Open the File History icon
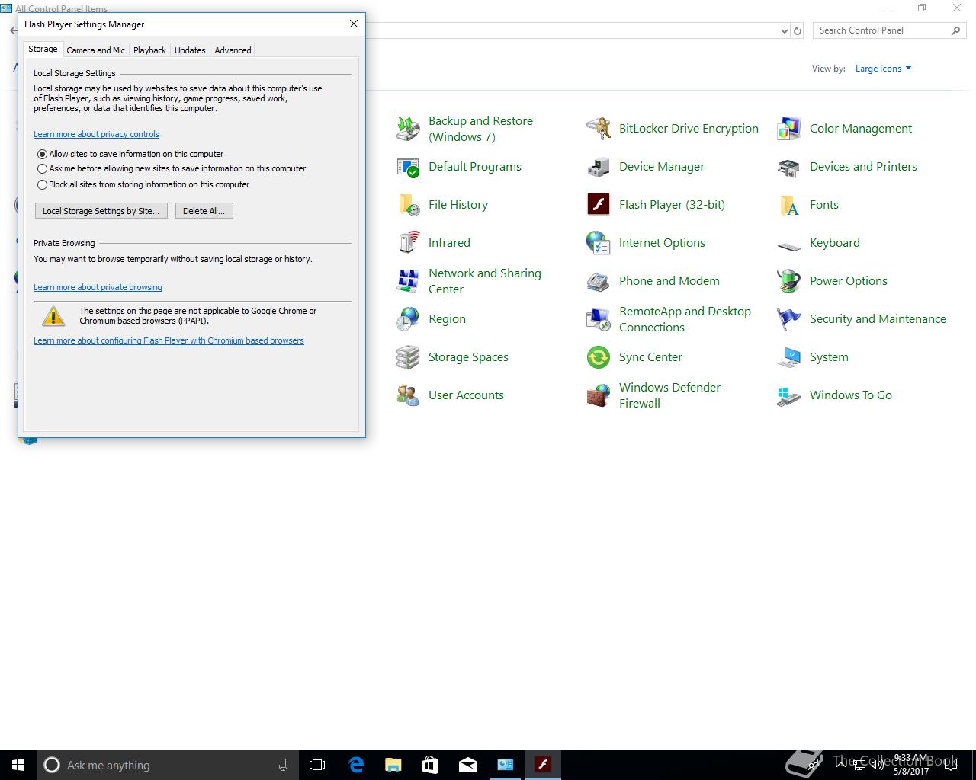 pos(408,205)
